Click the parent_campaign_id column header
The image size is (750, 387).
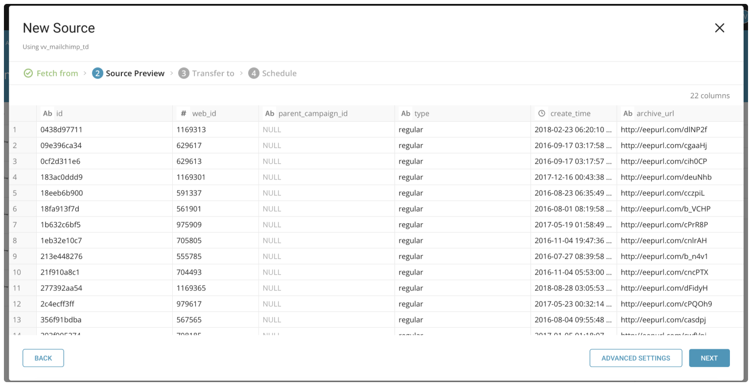tap(313, 113)
